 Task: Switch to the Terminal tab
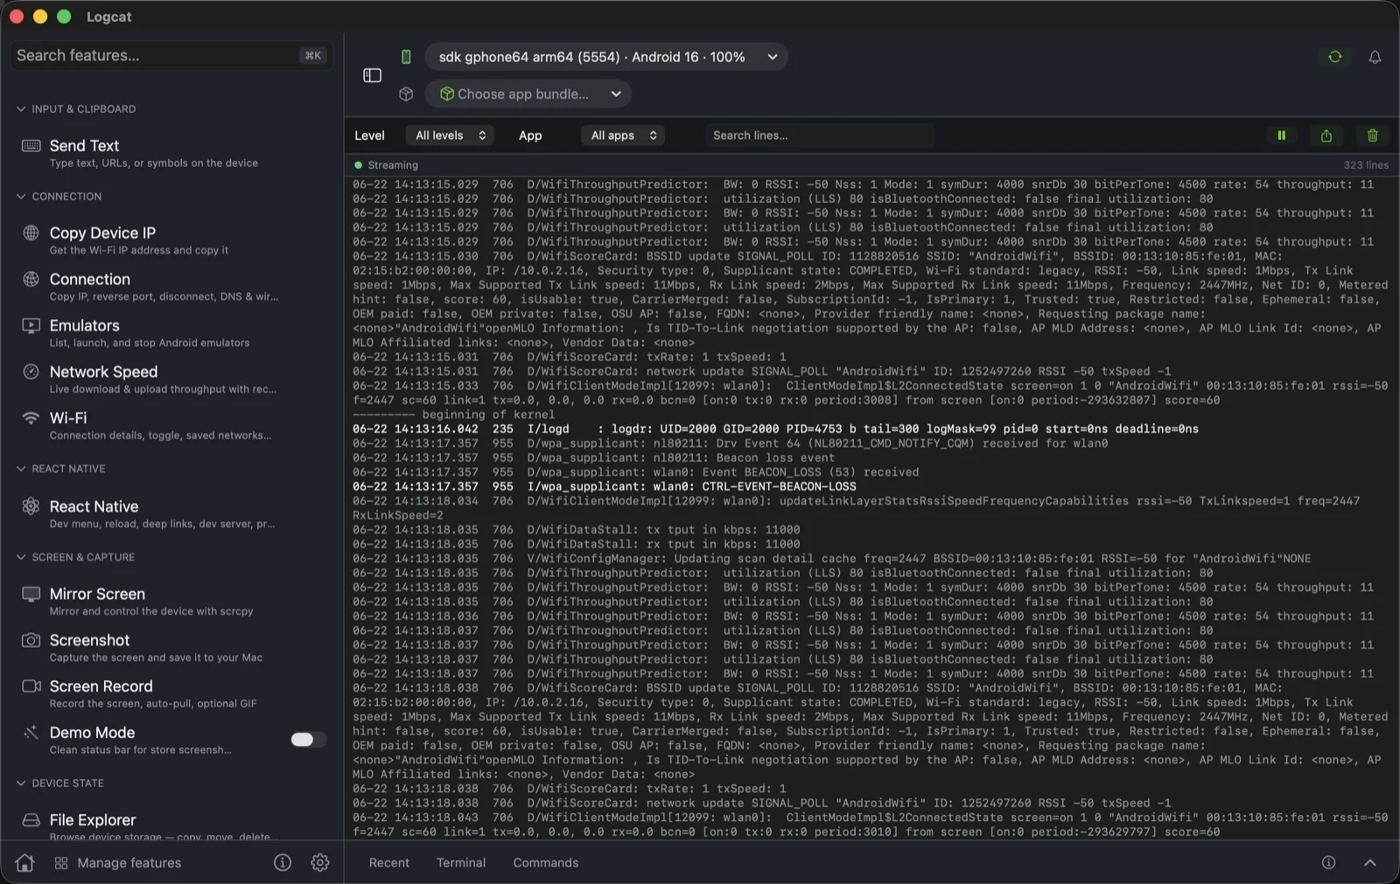tap(461, 863)
